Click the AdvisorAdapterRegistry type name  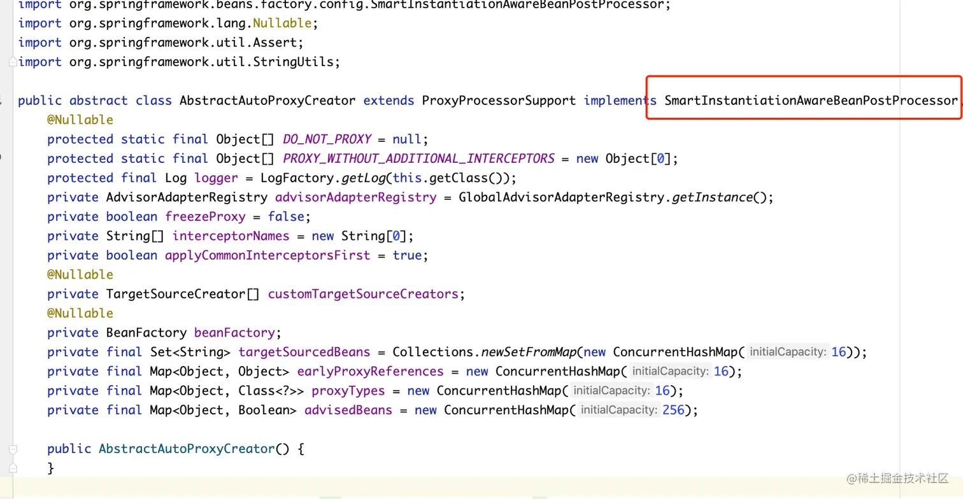pyautogui.click(x=187, y=197)
